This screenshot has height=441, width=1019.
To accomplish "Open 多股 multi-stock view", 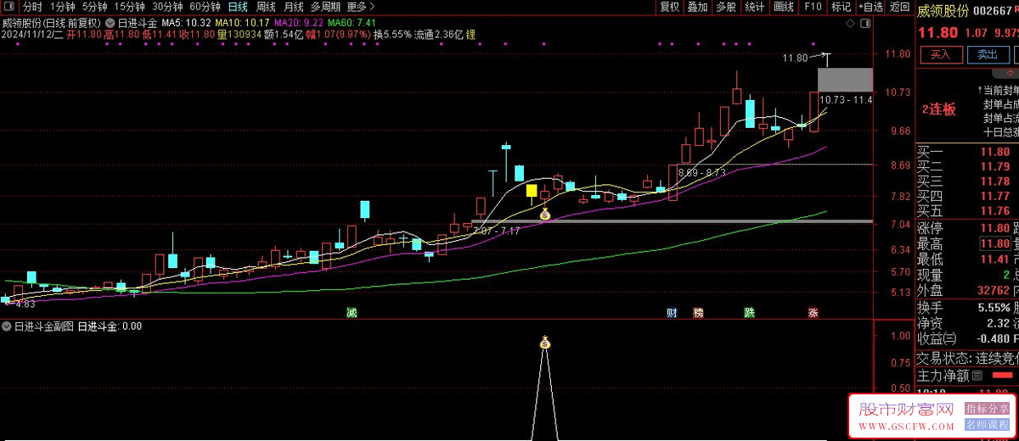I will pyautogui.click(x=726, y=7).
